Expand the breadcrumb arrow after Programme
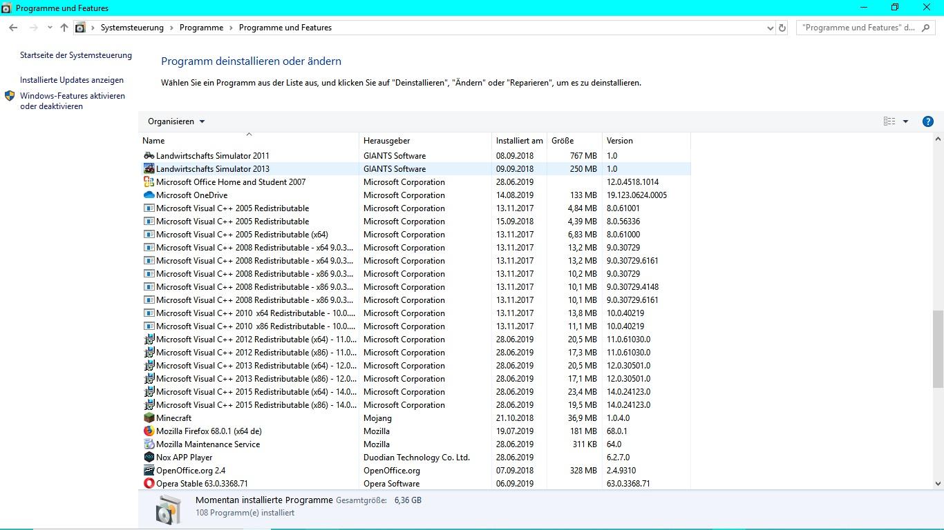The height and width of the screenshot is (530, 944). (x=231, y=28)
